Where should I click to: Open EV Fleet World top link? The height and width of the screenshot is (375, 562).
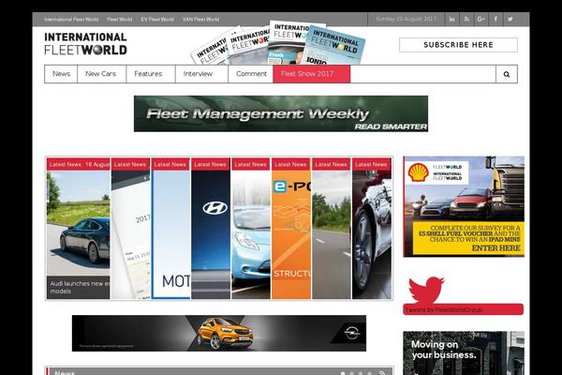(157, 20)
